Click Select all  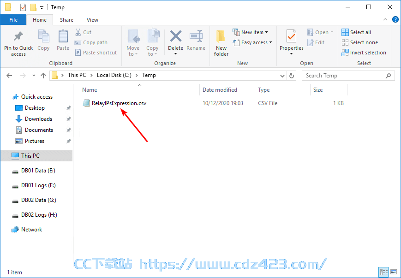356,32
